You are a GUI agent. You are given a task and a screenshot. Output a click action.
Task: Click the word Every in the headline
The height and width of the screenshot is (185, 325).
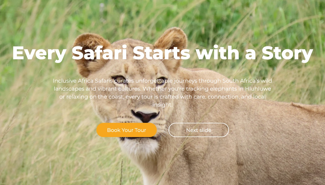coord(39,53)
